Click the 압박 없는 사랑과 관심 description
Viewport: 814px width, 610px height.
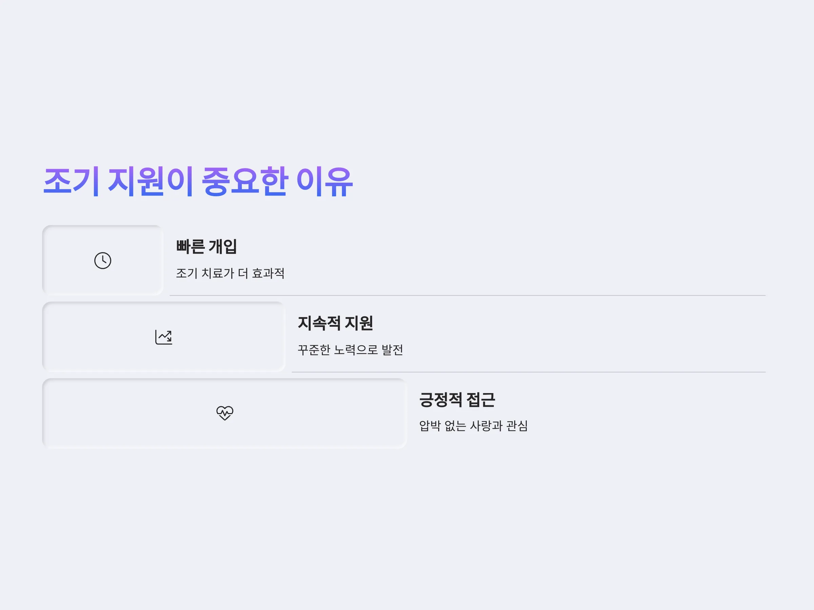pyautogui.click(x=473, y=426)
